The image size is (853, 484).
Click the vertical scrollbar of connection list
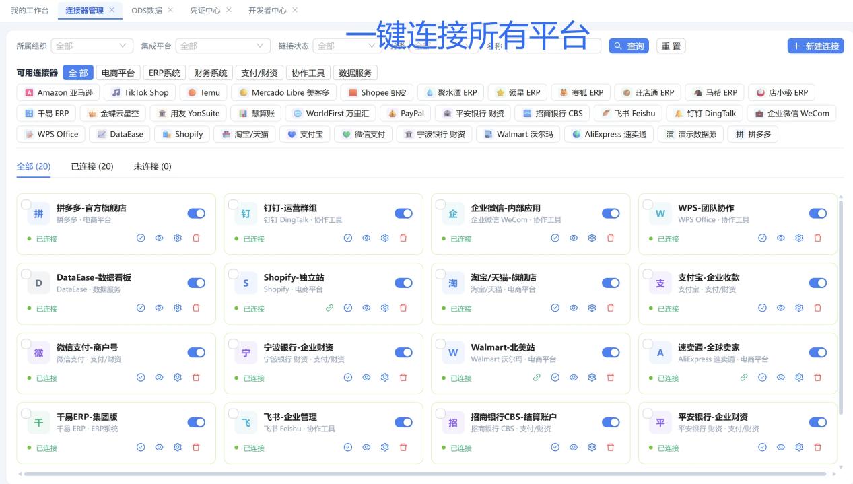840,306
